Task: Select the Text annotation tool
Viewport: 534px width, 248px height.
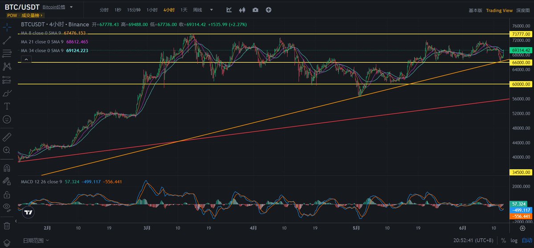Action: (x=7, y=106)
